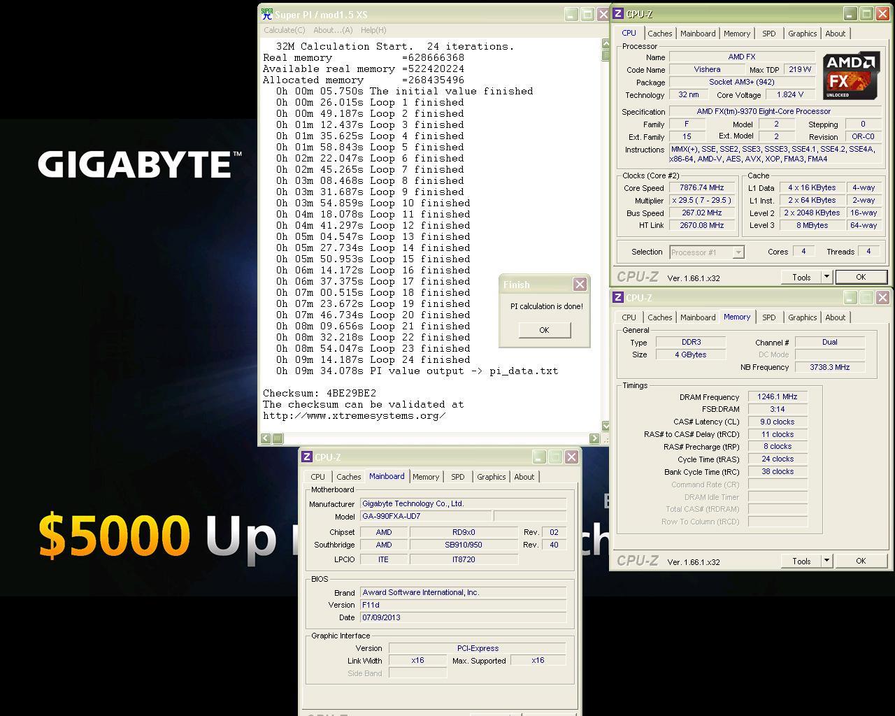Click the Code Name value 'Vishera'
Viewport: 895px width, 716px height.
click(707, 69)
